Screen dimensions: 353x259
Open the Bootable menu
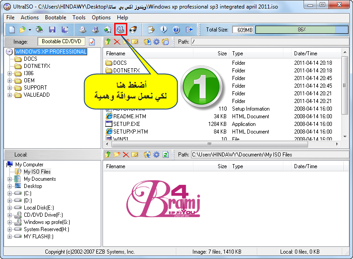[56, 18]
